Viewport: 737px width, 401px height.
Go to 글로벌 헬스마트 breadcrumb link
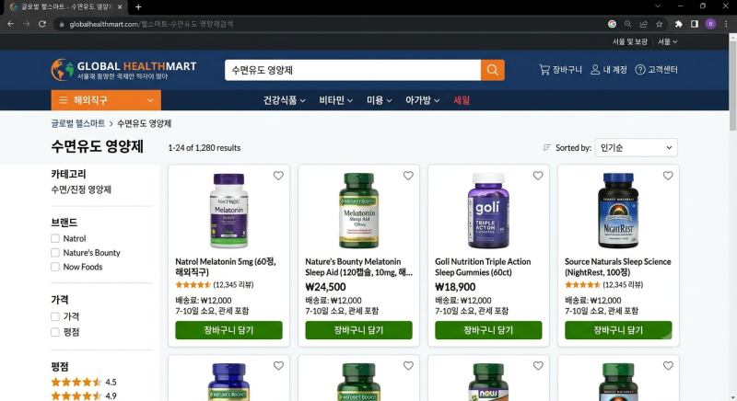[x=78, y=123]
